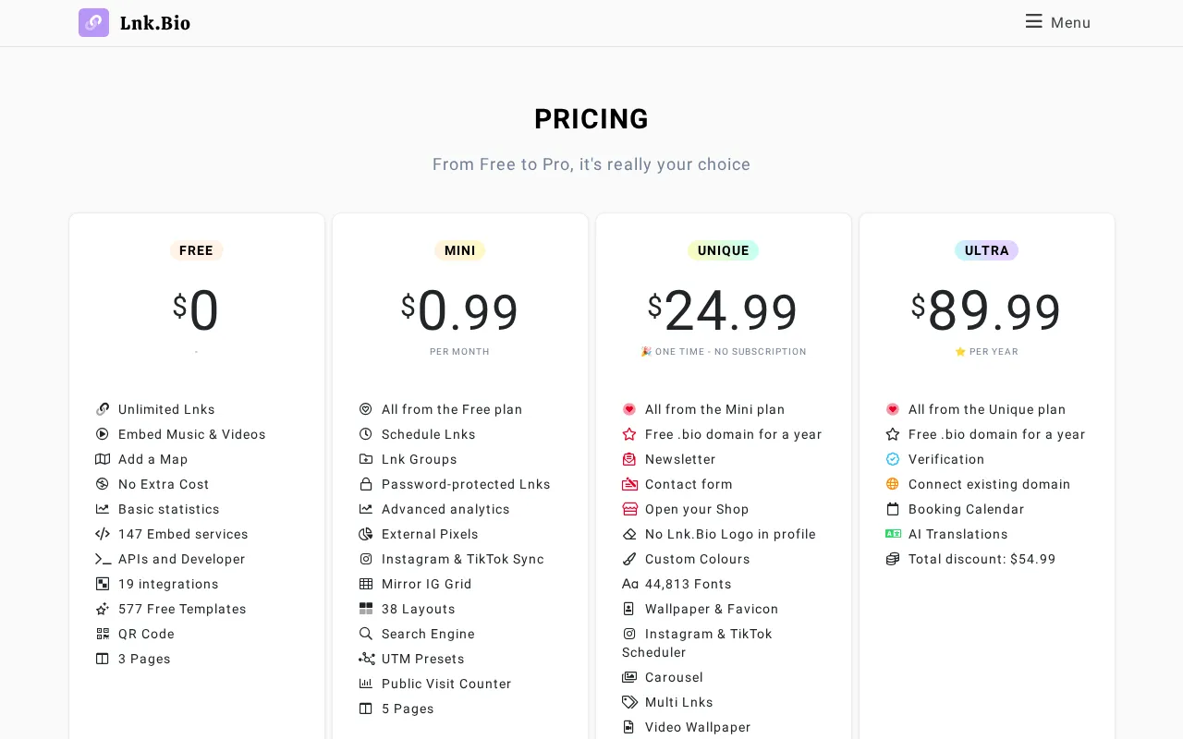Click the red envelope icon beside Newsletter

pos(629,459)
